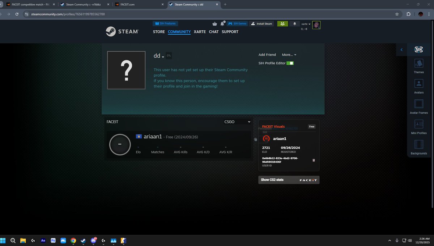Click the Free badge in FACEIT Visuals

click(312, 126)
